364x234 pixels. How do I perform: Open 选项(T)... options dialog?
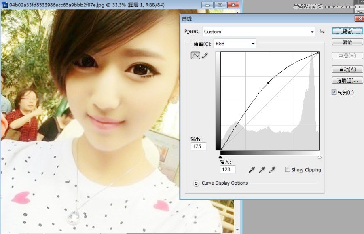(347, 80)
